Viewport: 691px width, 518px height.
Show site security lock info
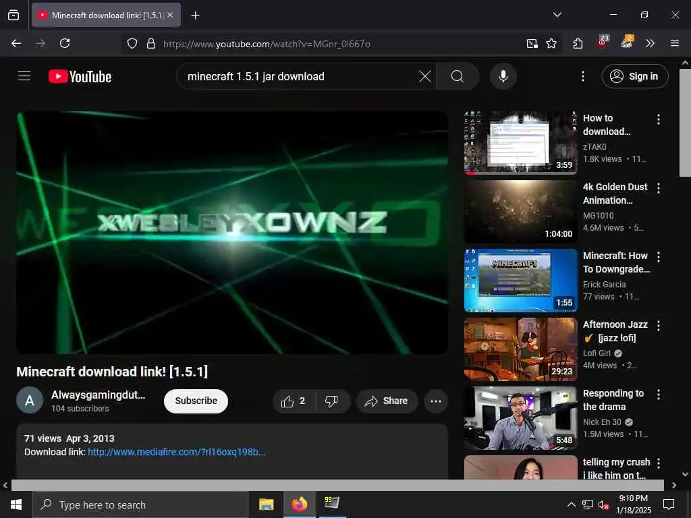[x=150, y=43]
